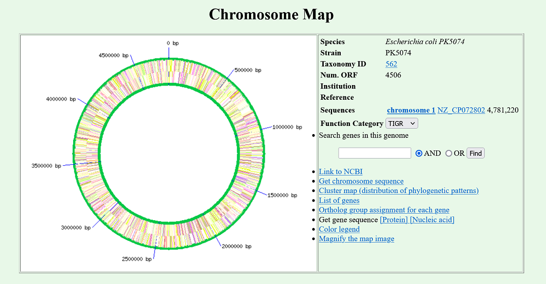Open the List of genes link
546x284 pixels.
[x=339, y=200]
